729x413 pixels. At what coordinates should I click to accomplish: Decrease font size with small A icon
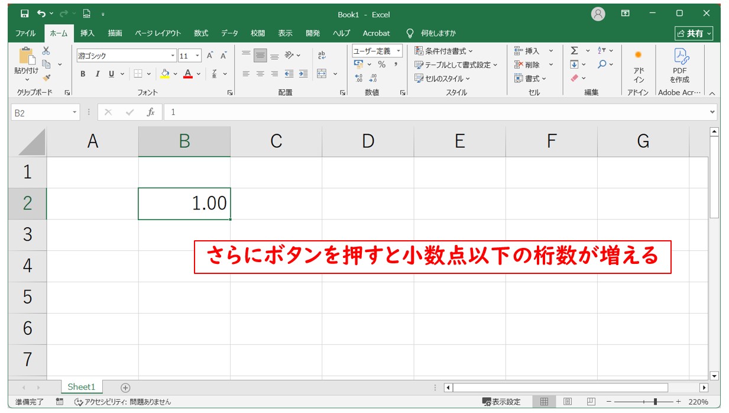[223, 56]
